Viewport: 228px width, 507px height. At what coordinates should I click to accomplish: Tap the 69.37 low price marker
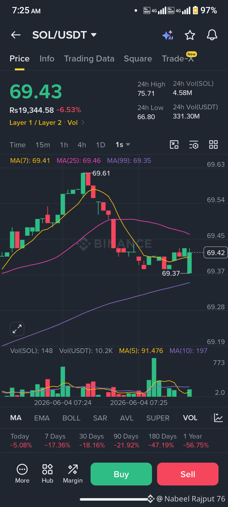[171, 273]
